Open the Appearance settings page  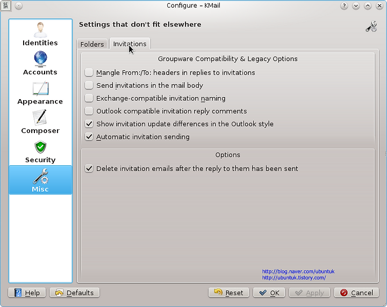(x=40, y=93)
